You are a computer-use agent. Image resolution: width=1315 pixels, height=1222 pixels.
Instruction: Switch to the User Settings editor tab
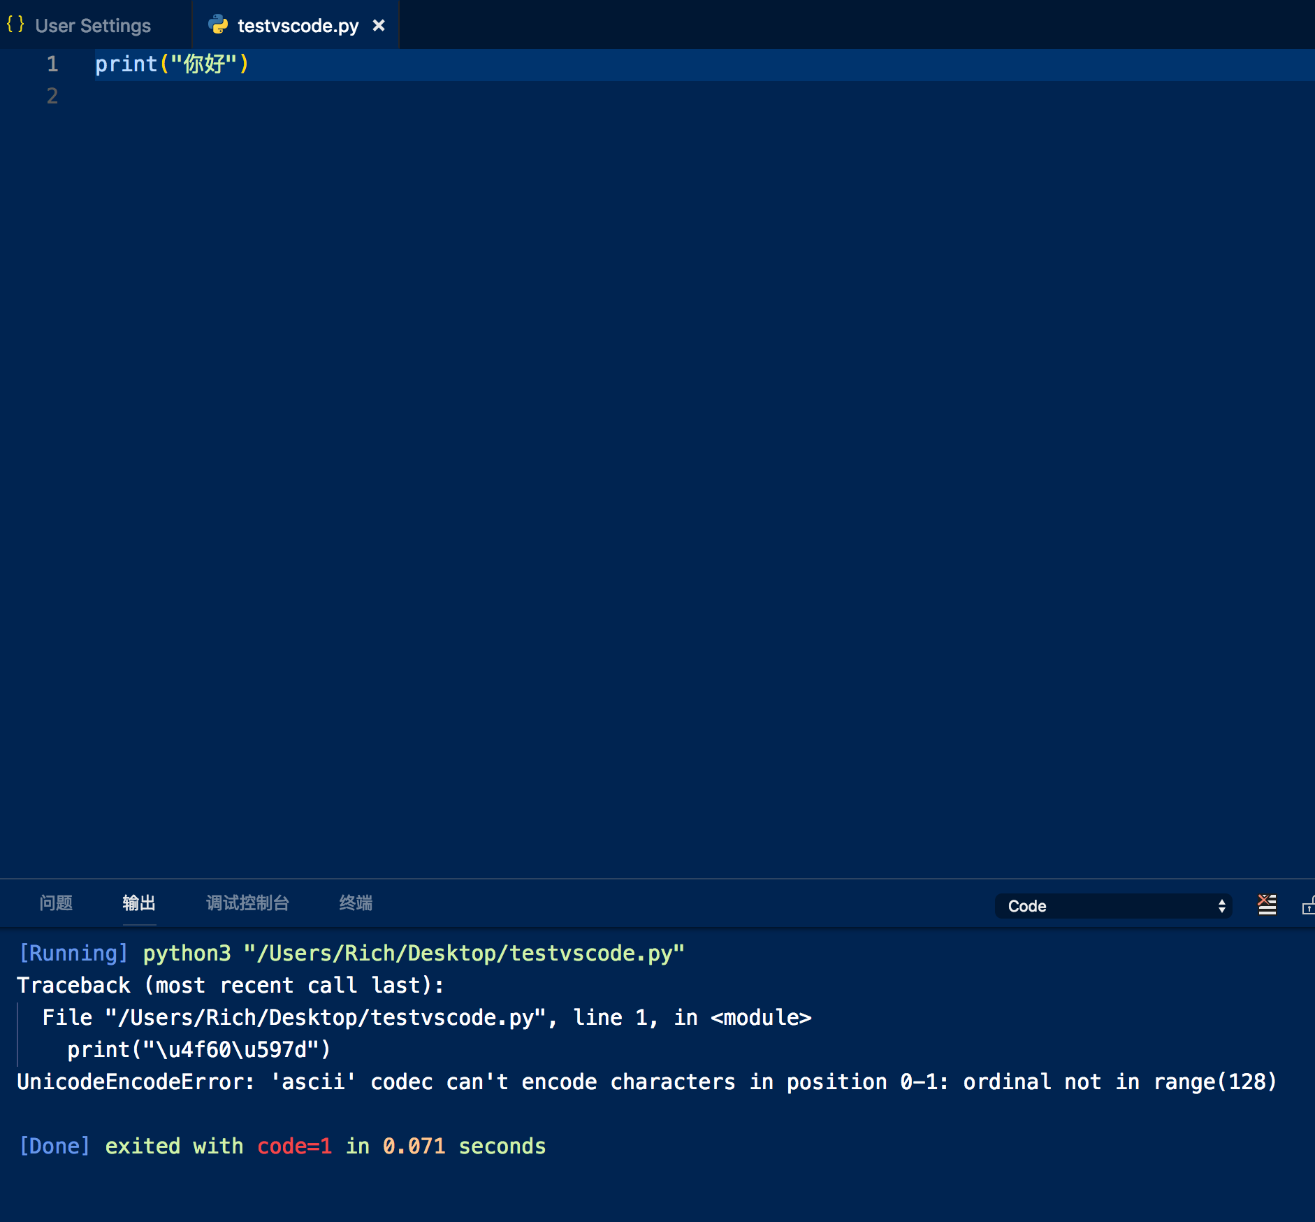tap(93, 24)
